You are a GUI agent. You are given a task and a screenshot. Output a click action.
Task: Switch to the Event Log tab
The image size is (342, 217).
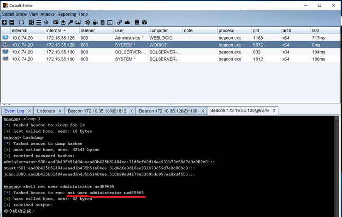click(14, 111)
